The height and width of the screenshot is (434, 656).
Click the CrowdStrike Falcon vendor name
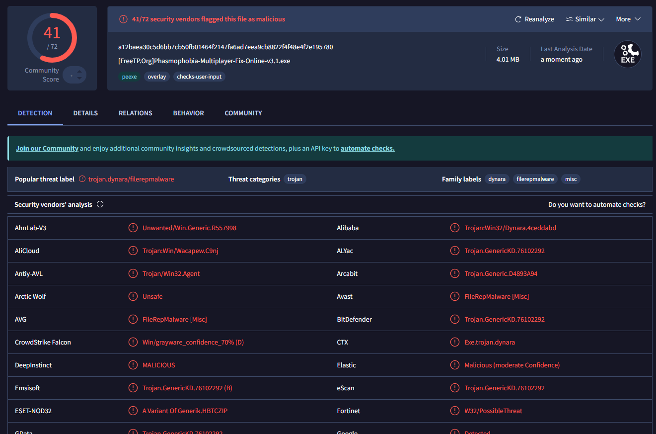(43, 342)
